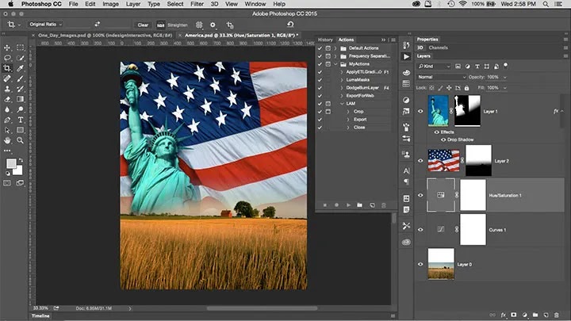Open the Original Ratio crop dropdown
This screenshot has height=321, width=571.
[45, 25]
